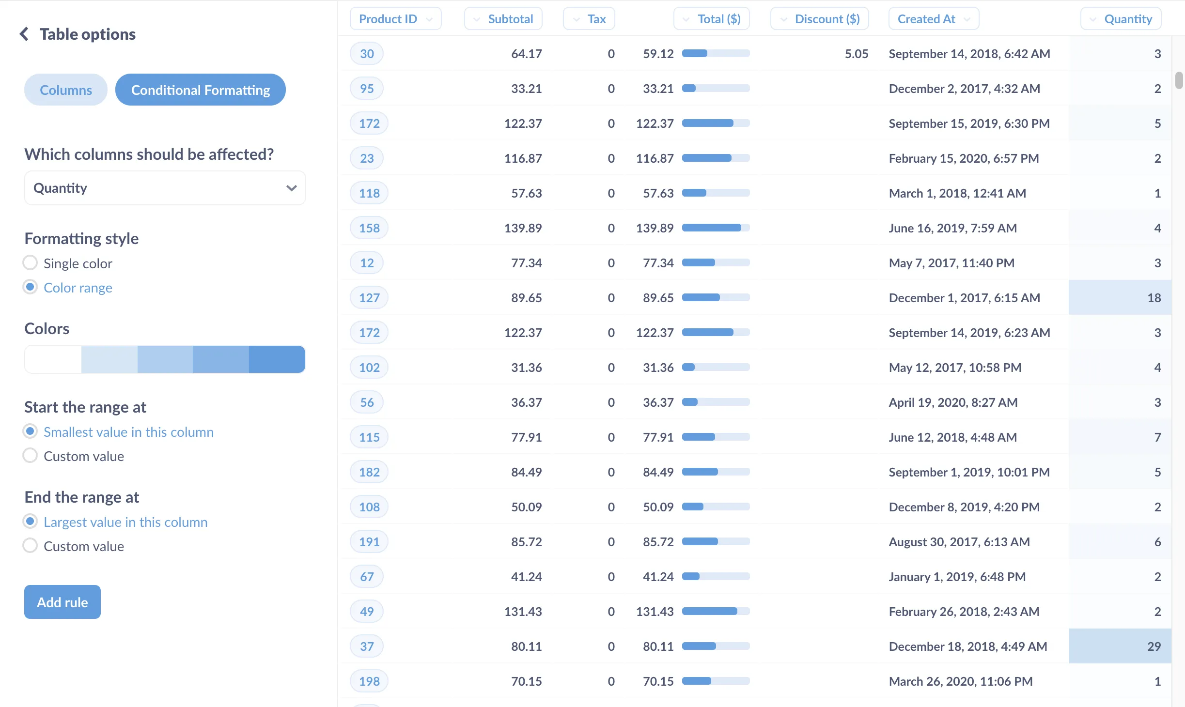Viewport: 1185px width, 707px height.
Task: Click the Discount value 5.05
Action: pos(857,54)
